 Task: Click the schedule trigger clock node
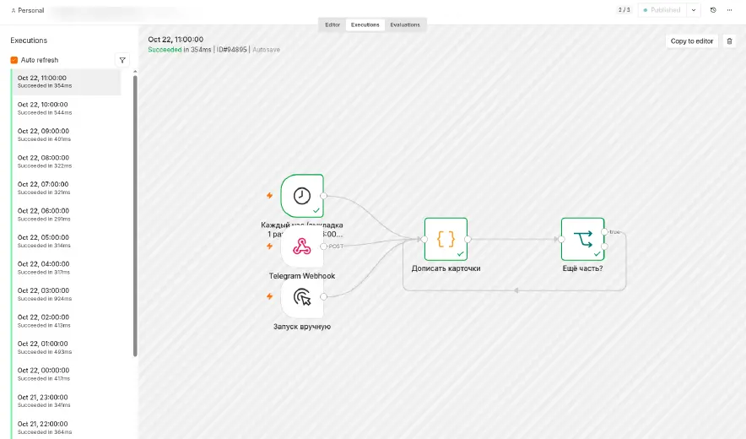pyautogui.click(x=302, y=196)
